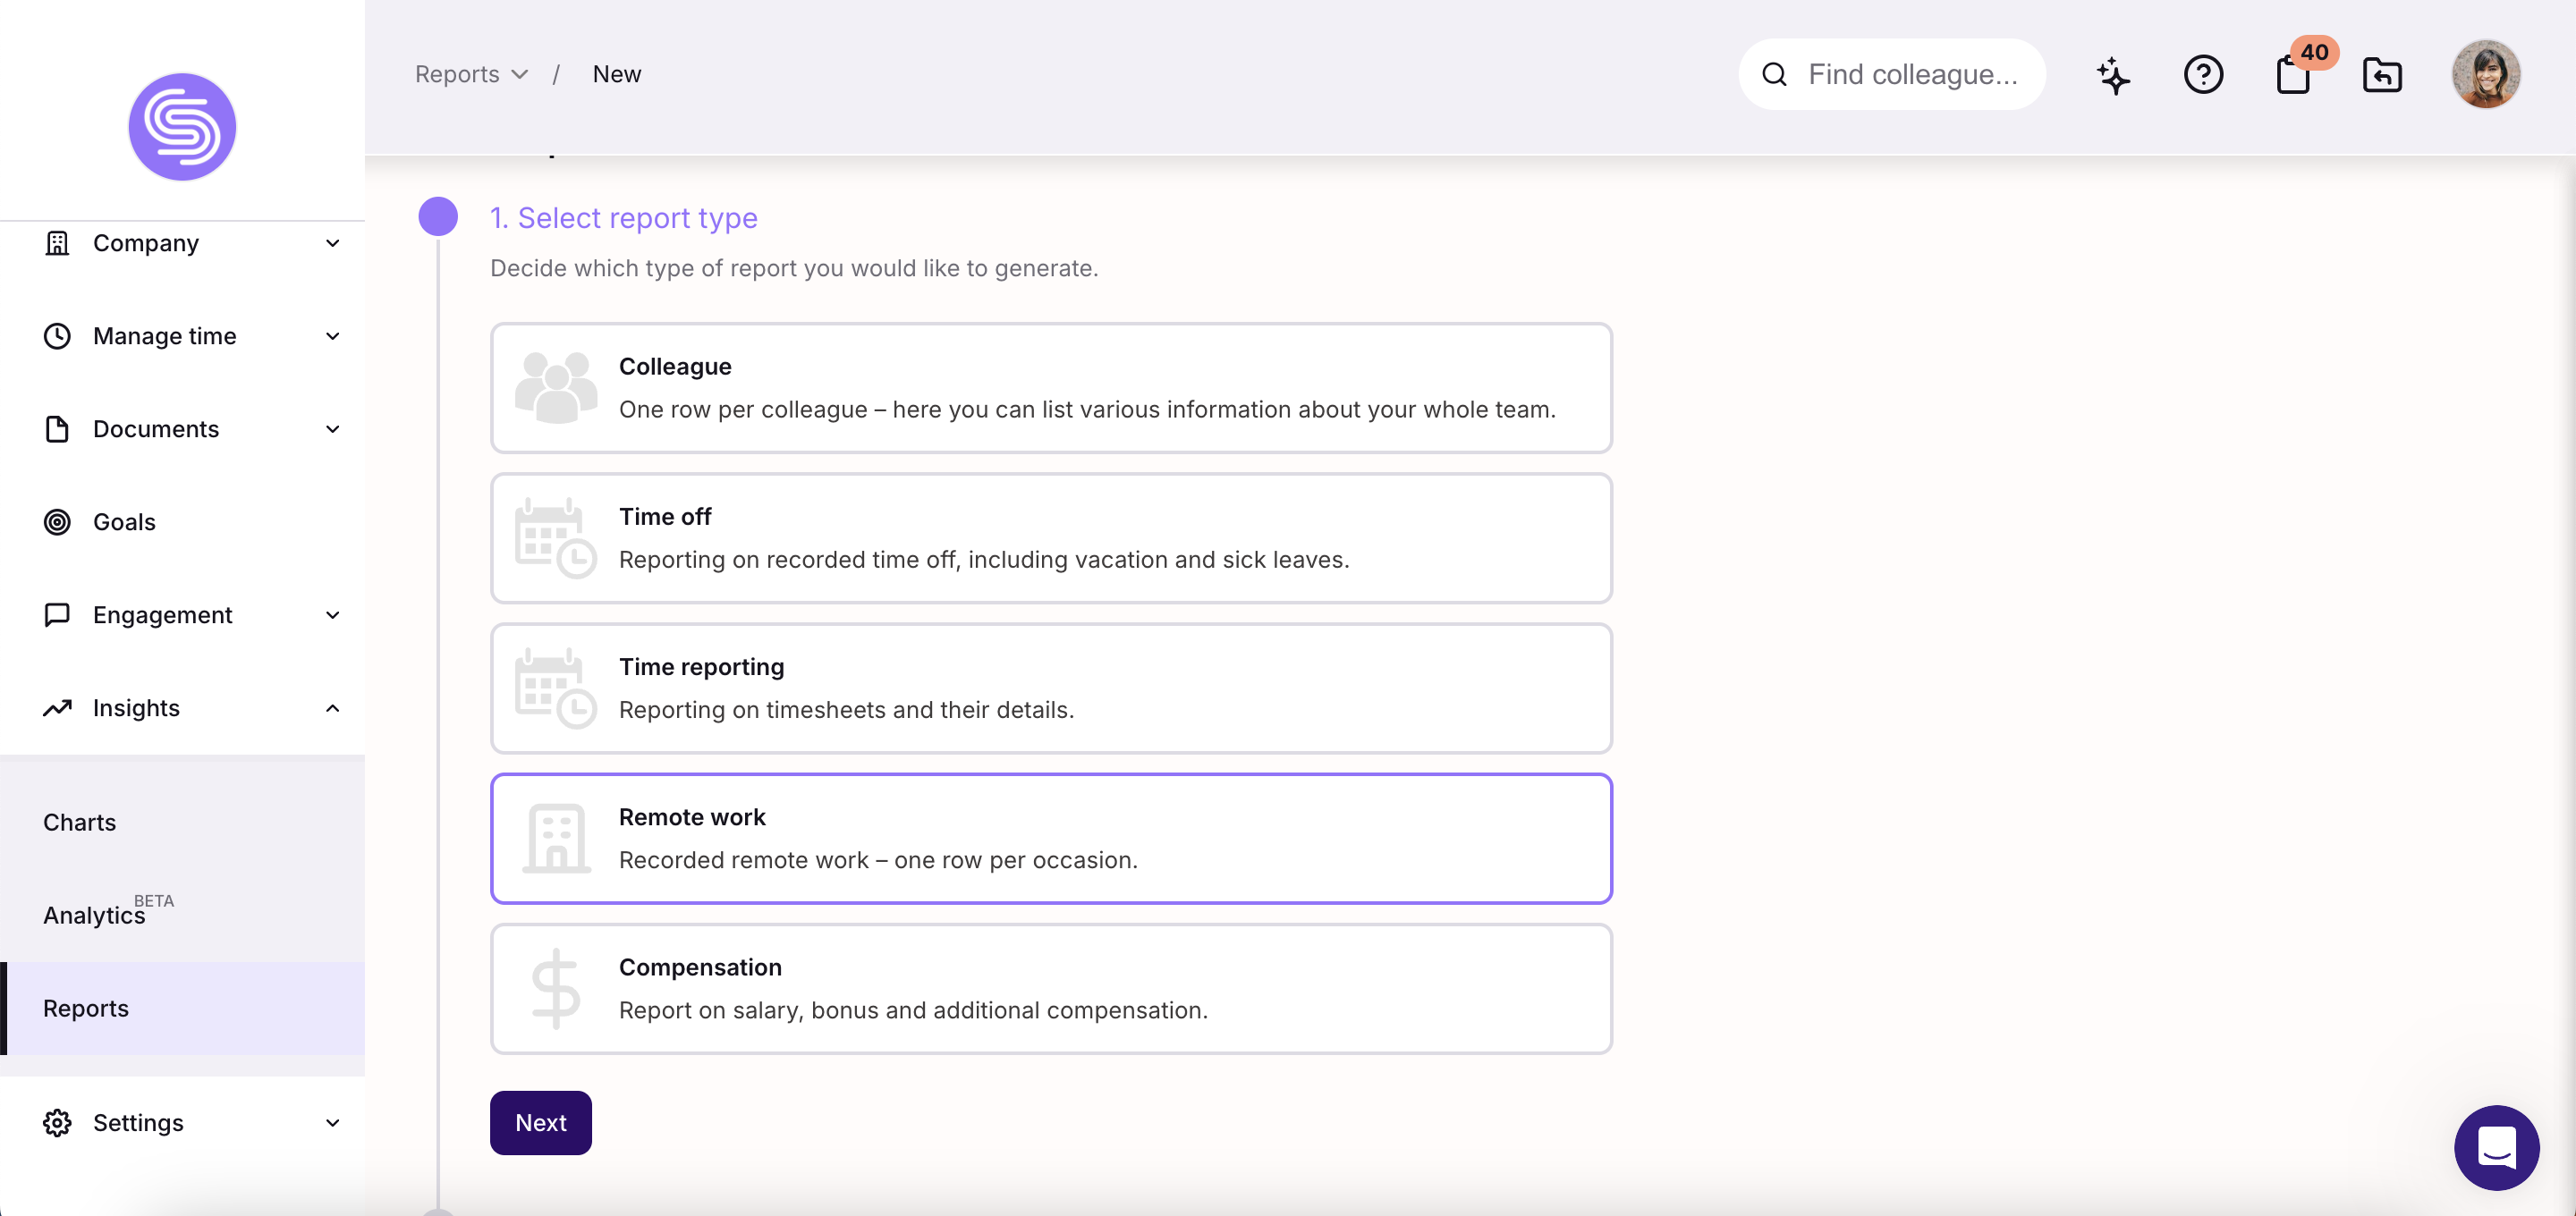Viewport: 2576px width, 1216px height.
Task: Click the Manage time sidebar label
Action: point(165,336)
